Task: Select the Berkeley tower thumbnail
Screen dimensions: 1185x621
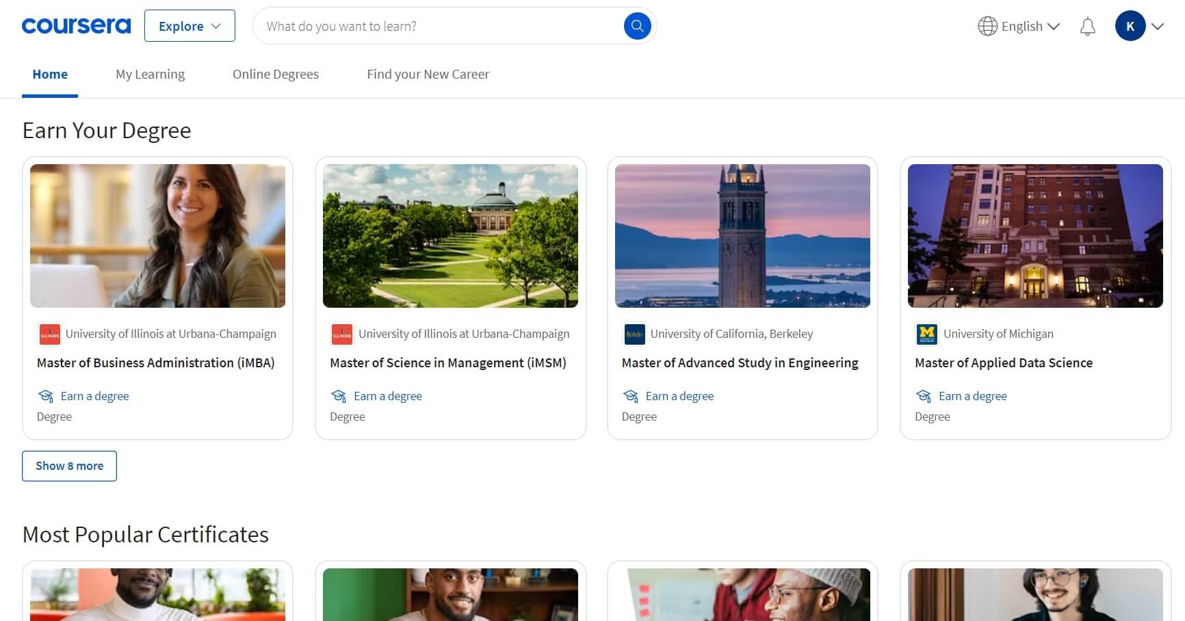Action: pyautogui.click(x=742, y=236)
